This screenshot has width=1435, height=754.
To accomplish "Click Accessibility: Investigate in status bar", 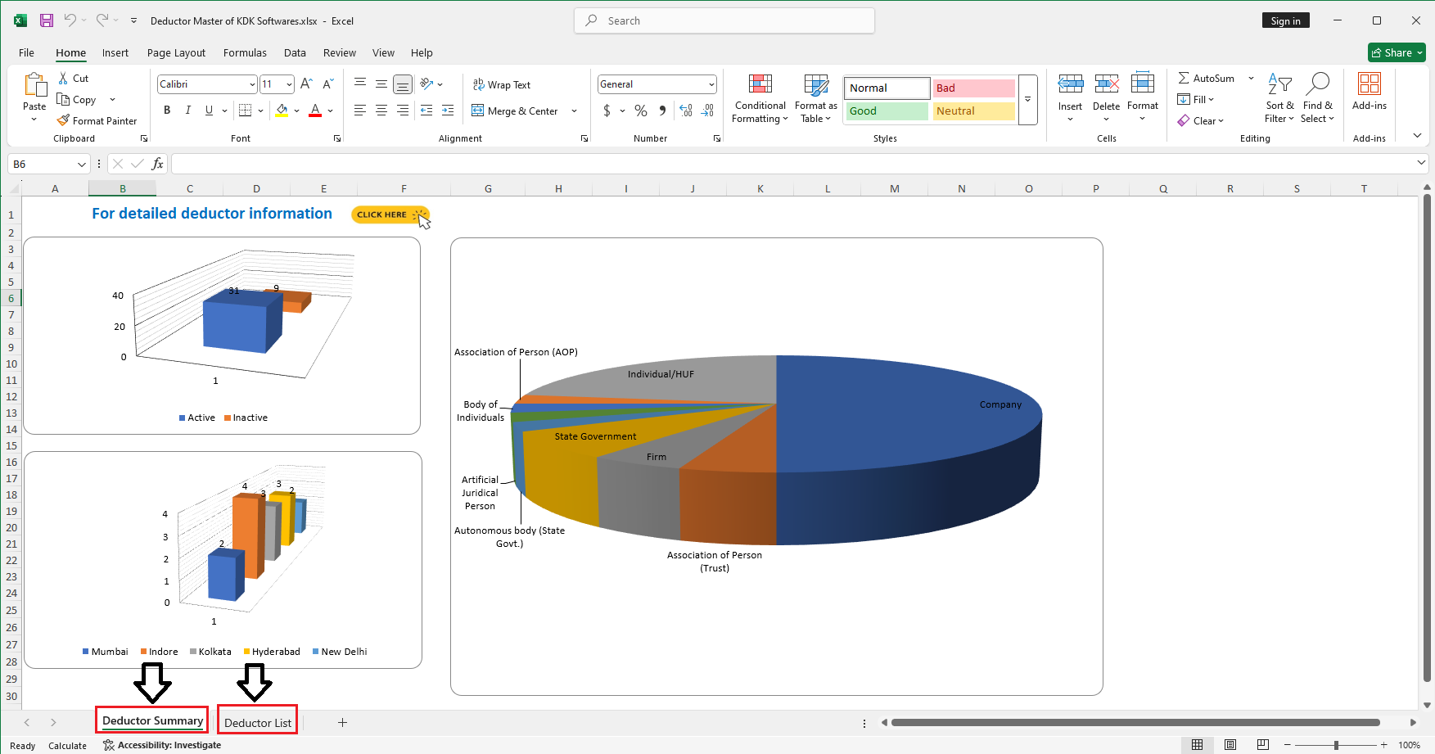I will pyautogui.click(x=162, y=745).
